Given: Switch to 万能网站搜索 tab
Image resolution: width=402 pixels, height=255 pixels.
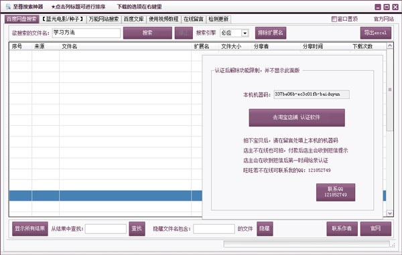Looking at the screenshot, I should pyautogui.click(x=104, y=19).
